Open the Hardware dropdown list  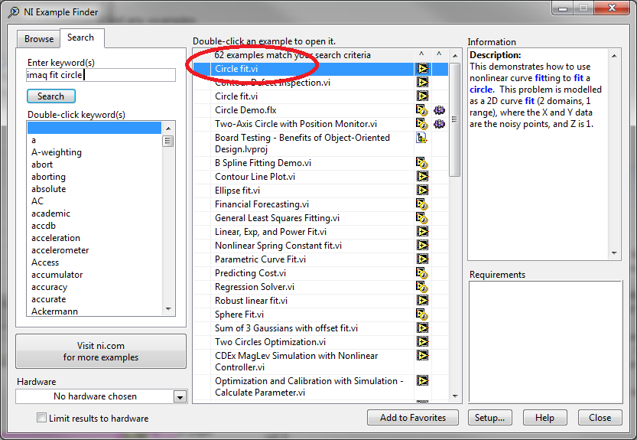(x=180, y=396)
